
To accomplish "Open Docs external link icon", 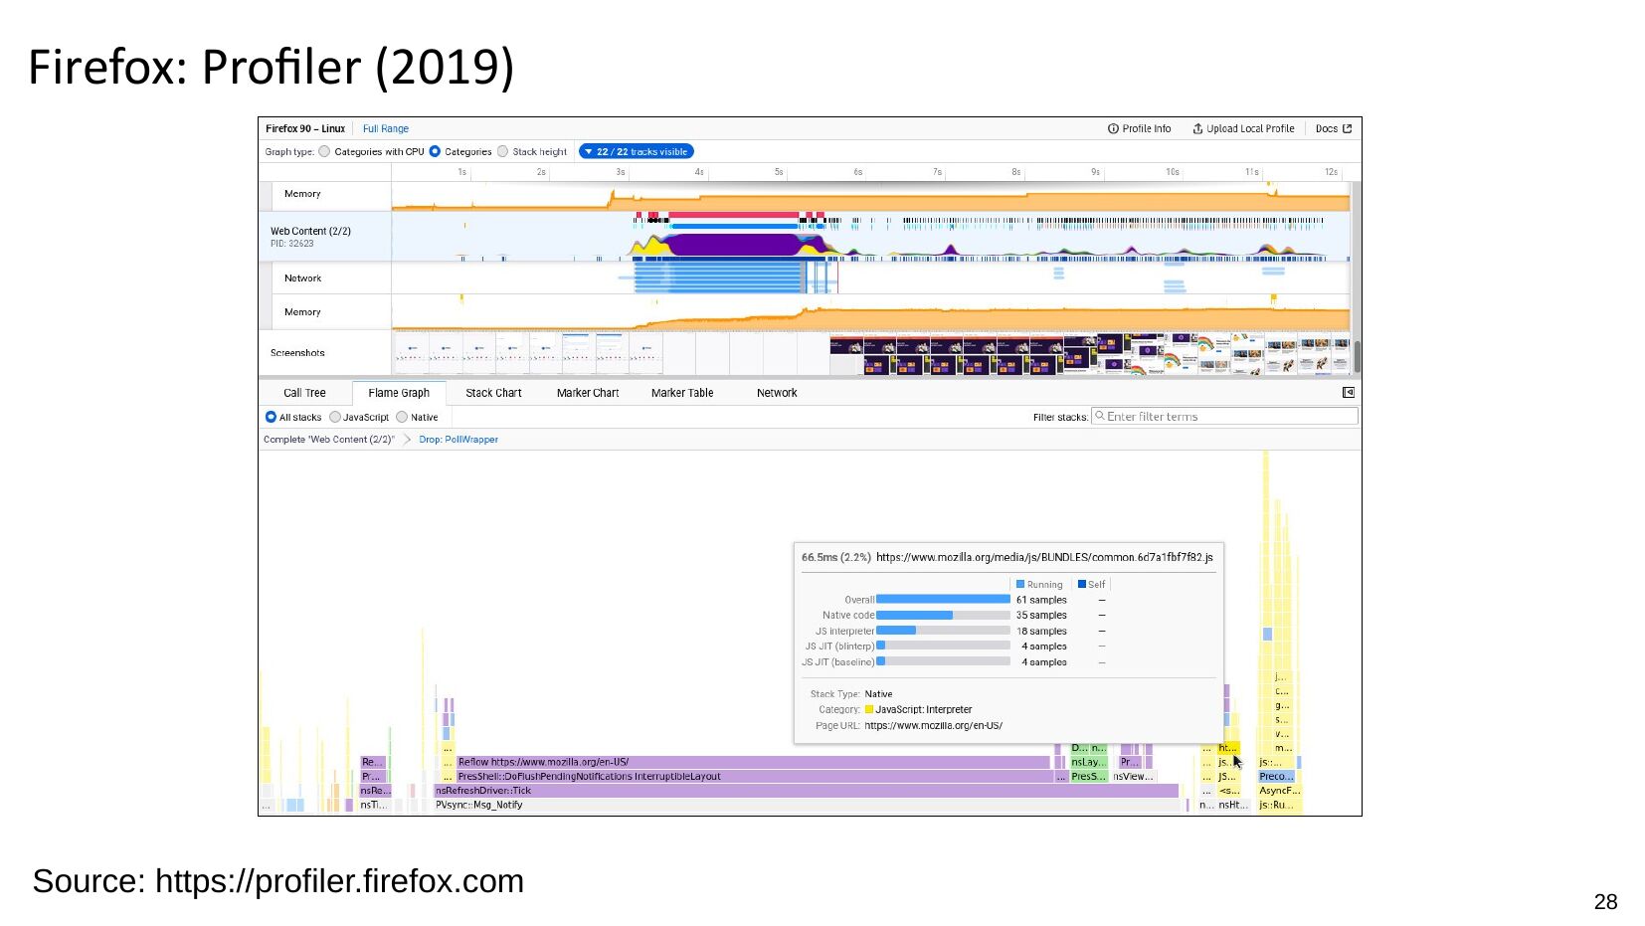I will pos(1348,129).
